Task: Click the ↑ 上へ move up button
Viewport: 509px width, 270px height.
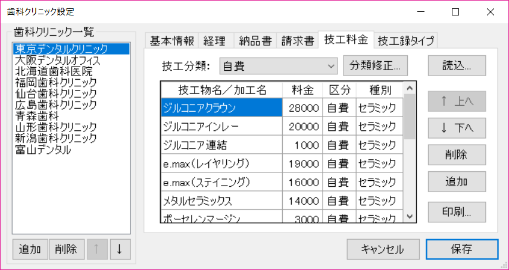Action: point(457,102)
